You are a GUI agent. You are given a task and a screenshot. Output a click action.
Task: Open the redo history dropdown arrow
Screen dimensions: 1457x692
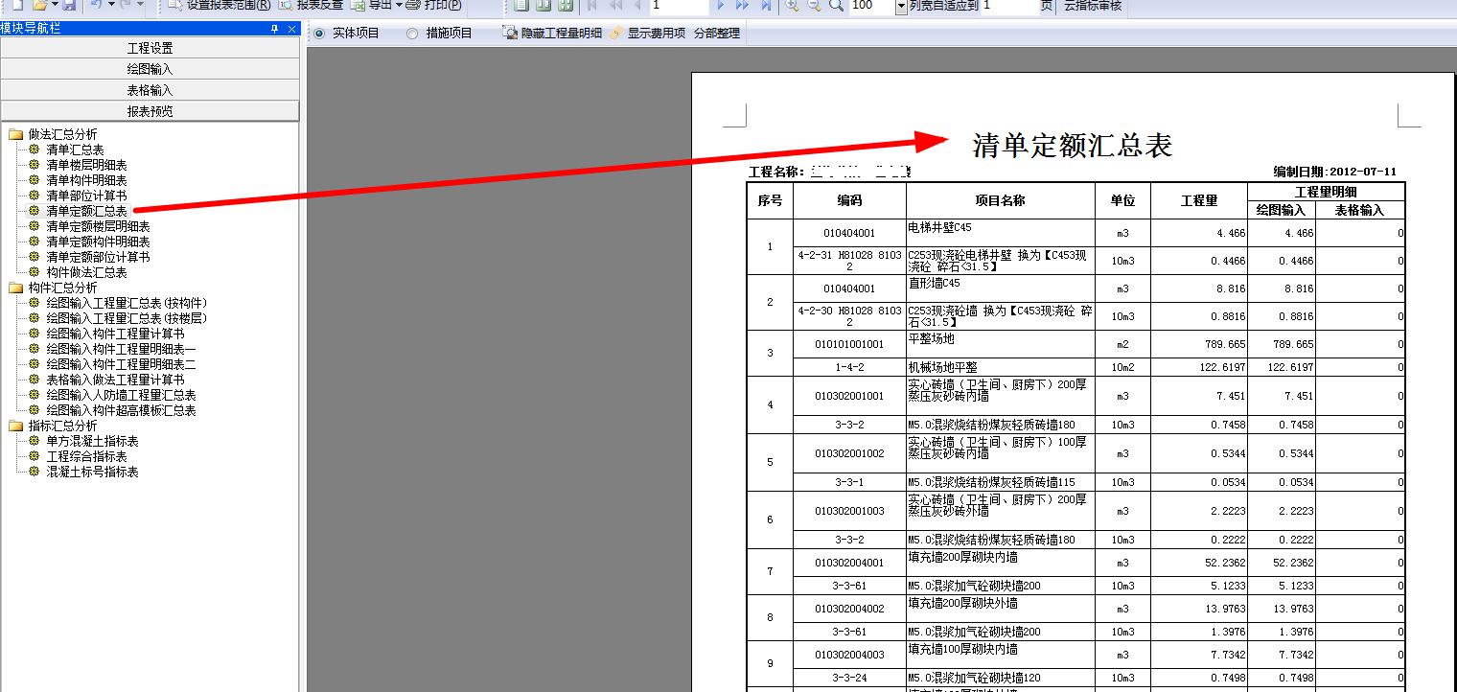pos(140,5)
